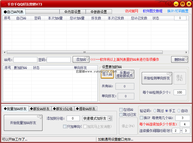The image size is (193, 143).
Task: Maximize the window with the square button
Action: click(x=183, y=4)
